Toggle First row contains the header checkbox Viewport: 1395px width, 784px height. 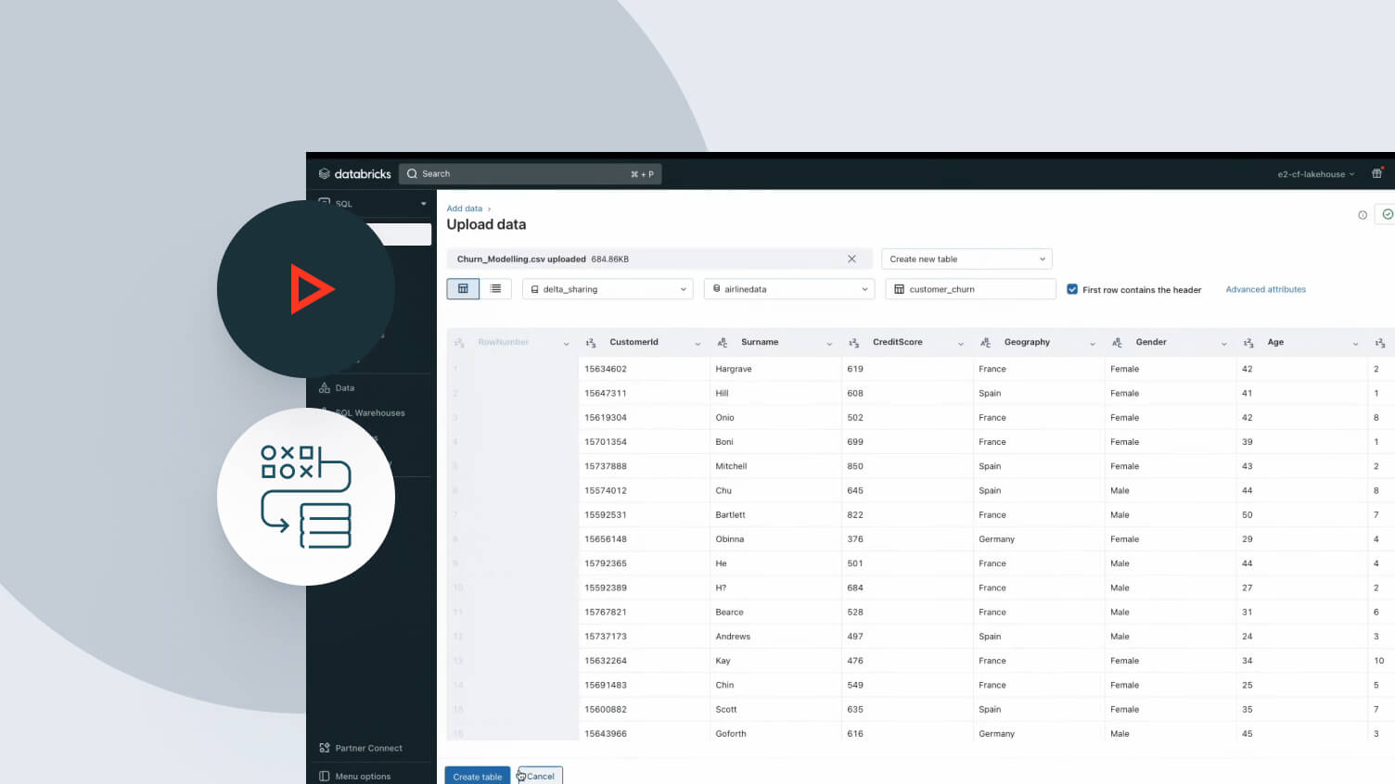coord(1072,289)
